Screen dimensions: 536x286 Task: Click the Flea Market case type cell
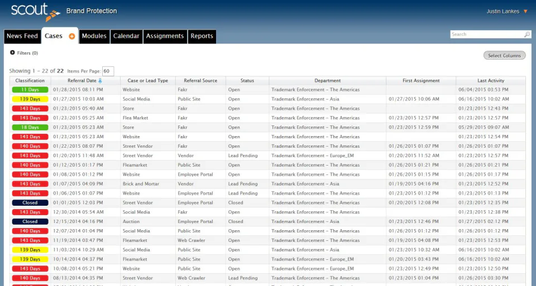tap(135, 118)
